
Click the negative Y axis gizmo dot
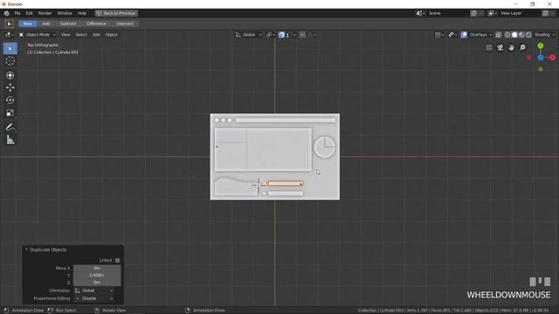[541, 69]
